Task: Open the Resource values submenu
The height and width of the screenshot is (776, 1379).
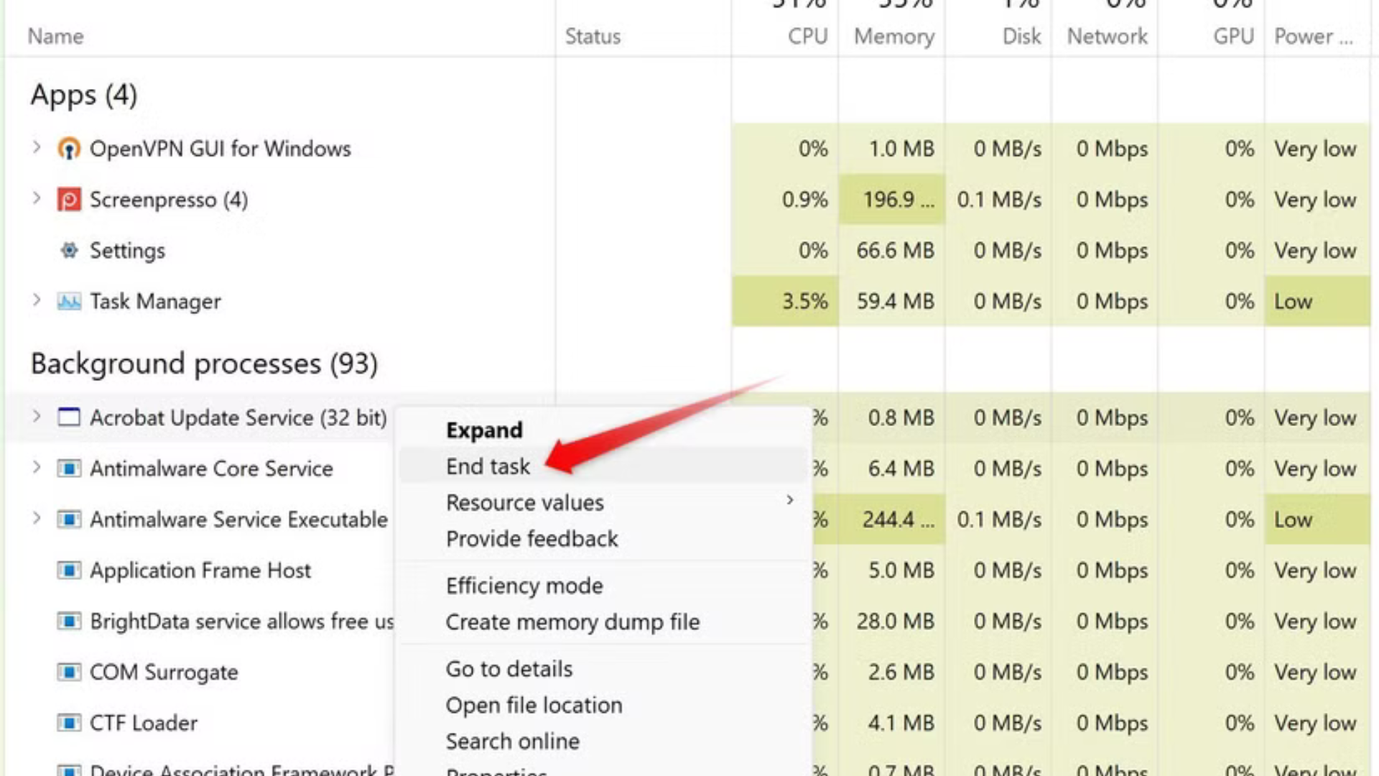Action: coord(525,502)
